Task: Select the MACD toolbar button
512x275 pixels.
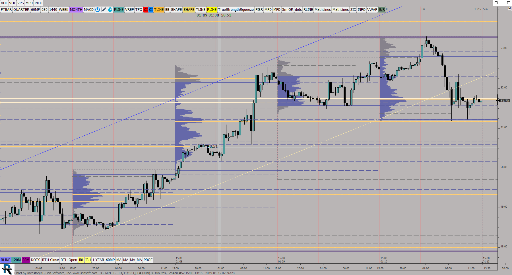Action: pyautogui.click(x=89, y=10)
